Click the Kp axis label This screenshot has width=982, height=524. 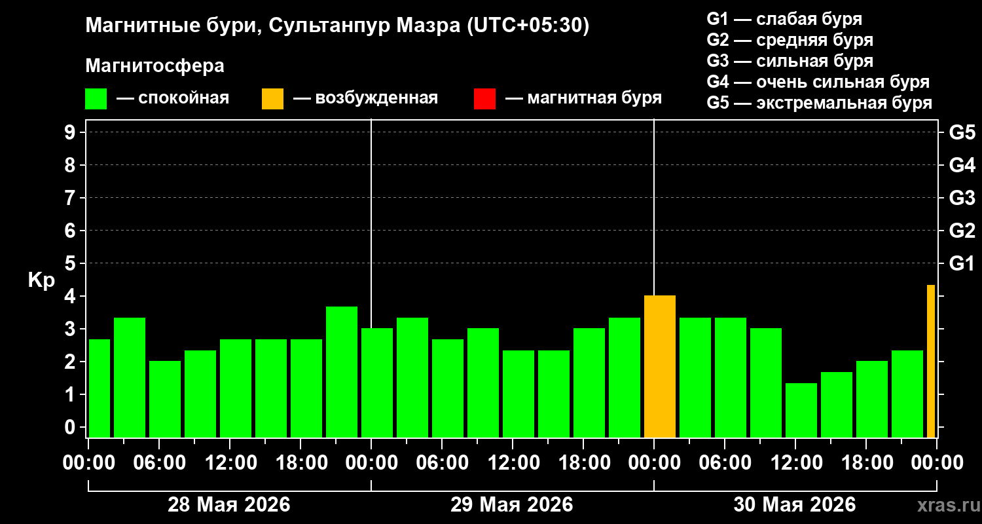[41, 280]
